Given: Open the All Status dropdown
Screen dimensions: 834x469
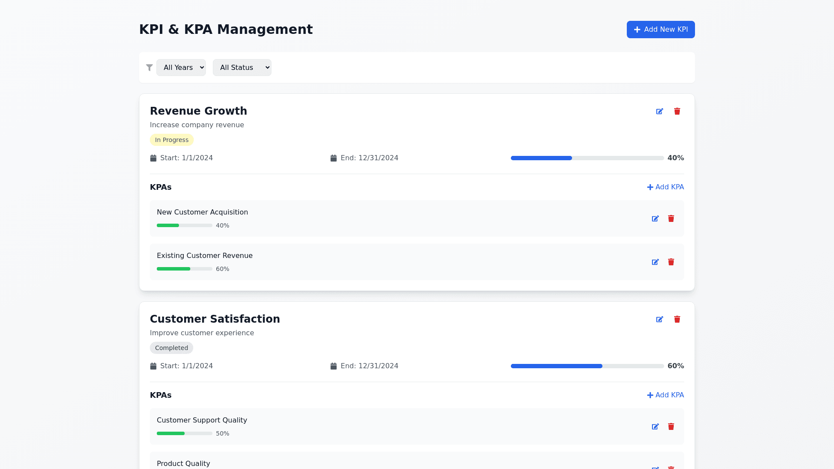Looking at the screenshot, I should pos(242,68).
